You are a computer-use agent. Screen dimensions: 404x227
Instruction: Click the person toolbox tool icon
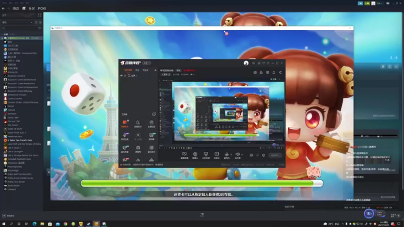click(x=138, y=122)
